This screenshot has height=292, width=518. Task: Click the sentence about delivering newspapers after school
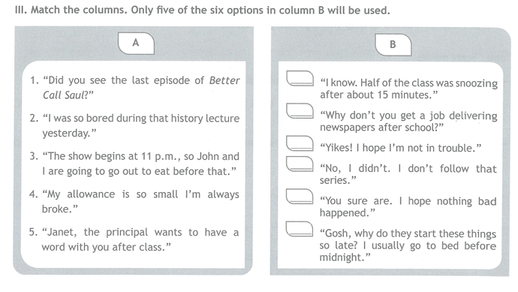coord(408,121)
